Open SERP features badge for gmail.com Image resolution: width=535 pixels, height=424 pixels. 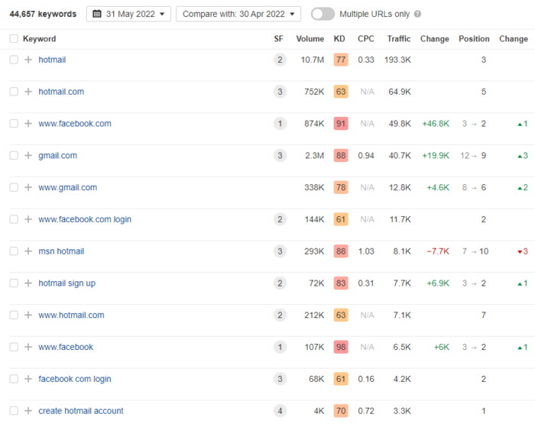pyautogui.click(x=280, y=156)
